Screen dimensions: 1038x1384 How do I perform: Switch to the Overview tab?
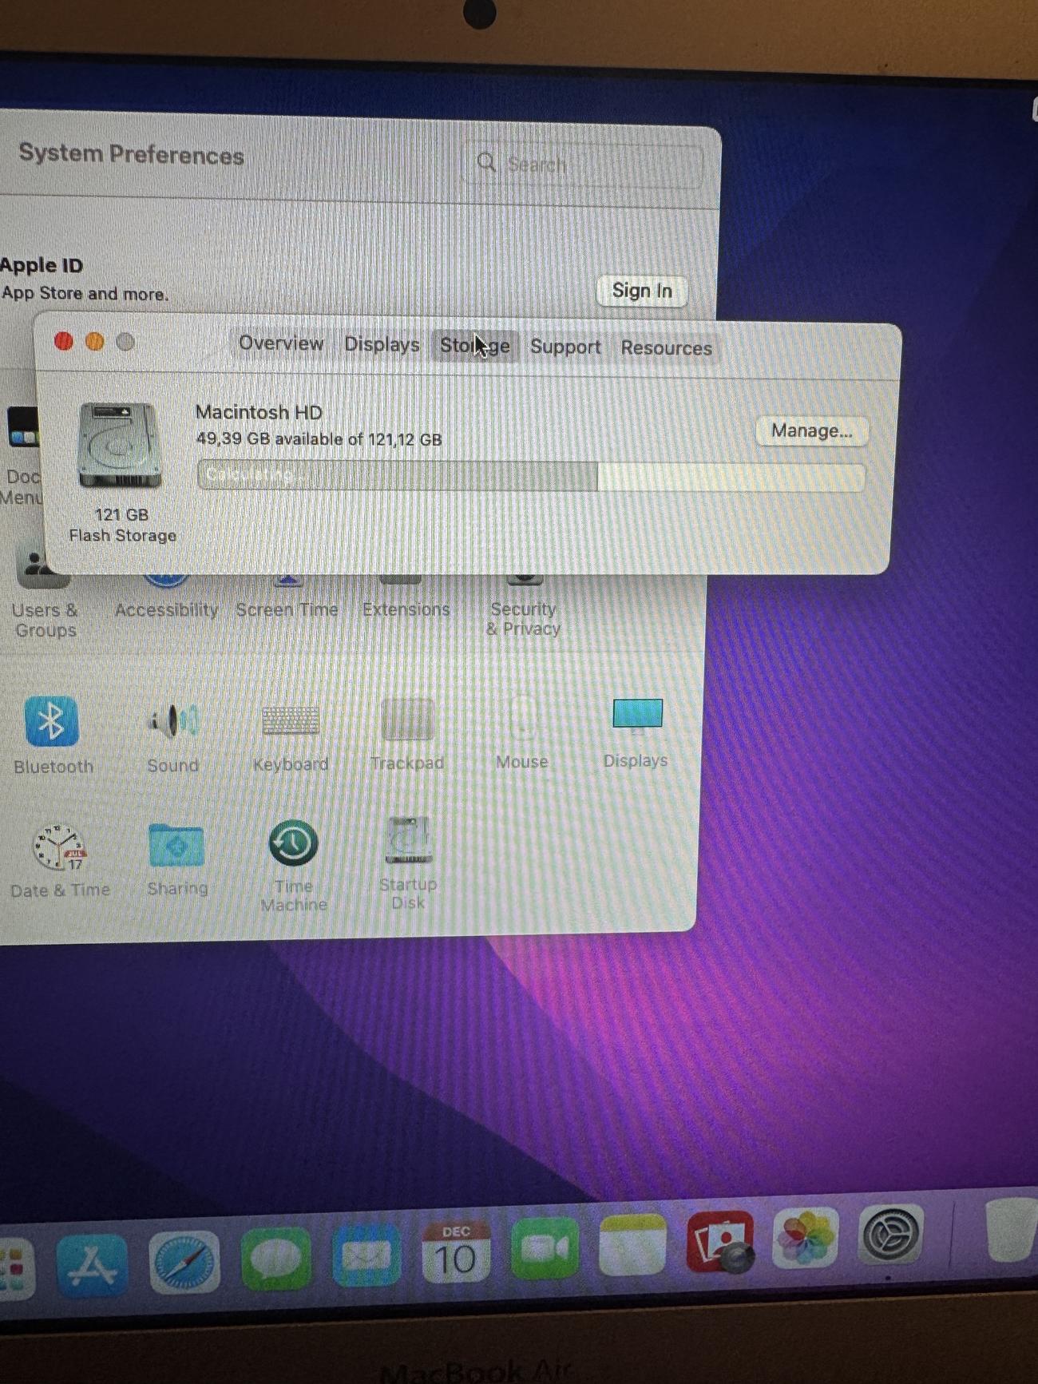[281, 343]
